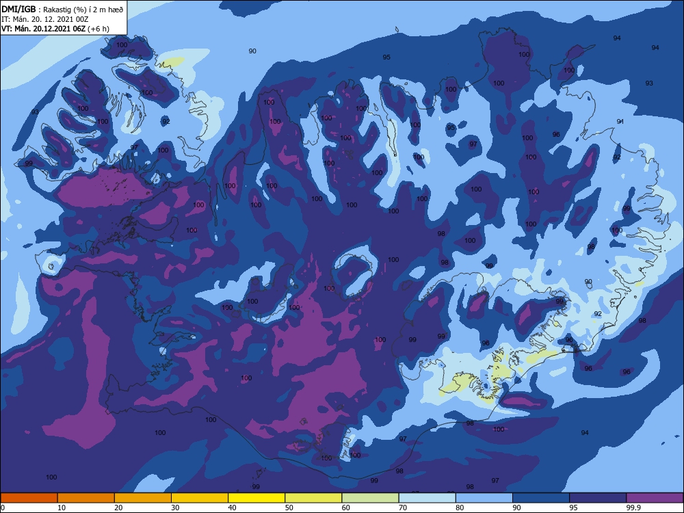Viewport: 684px width, 513px height.
Task: Pick the pale green 60–70 legend swatch
Action: point(370,498)
